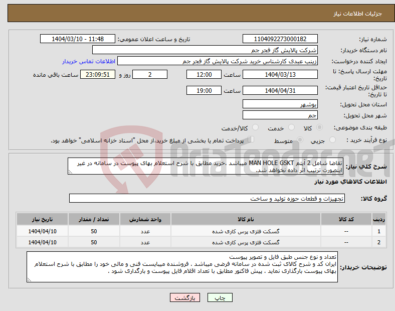395x311 pixels.
Task: Click the تعداد / مقدار column header
Action: (94, 219)
